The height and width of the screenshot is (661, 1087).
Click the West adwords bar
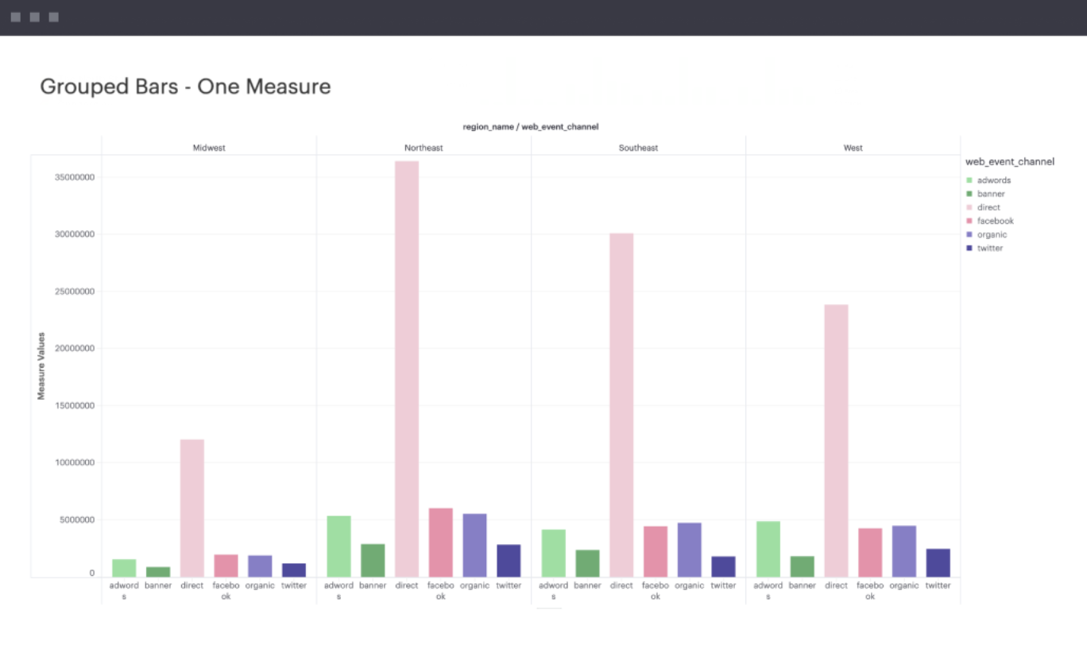pos(768,549)
